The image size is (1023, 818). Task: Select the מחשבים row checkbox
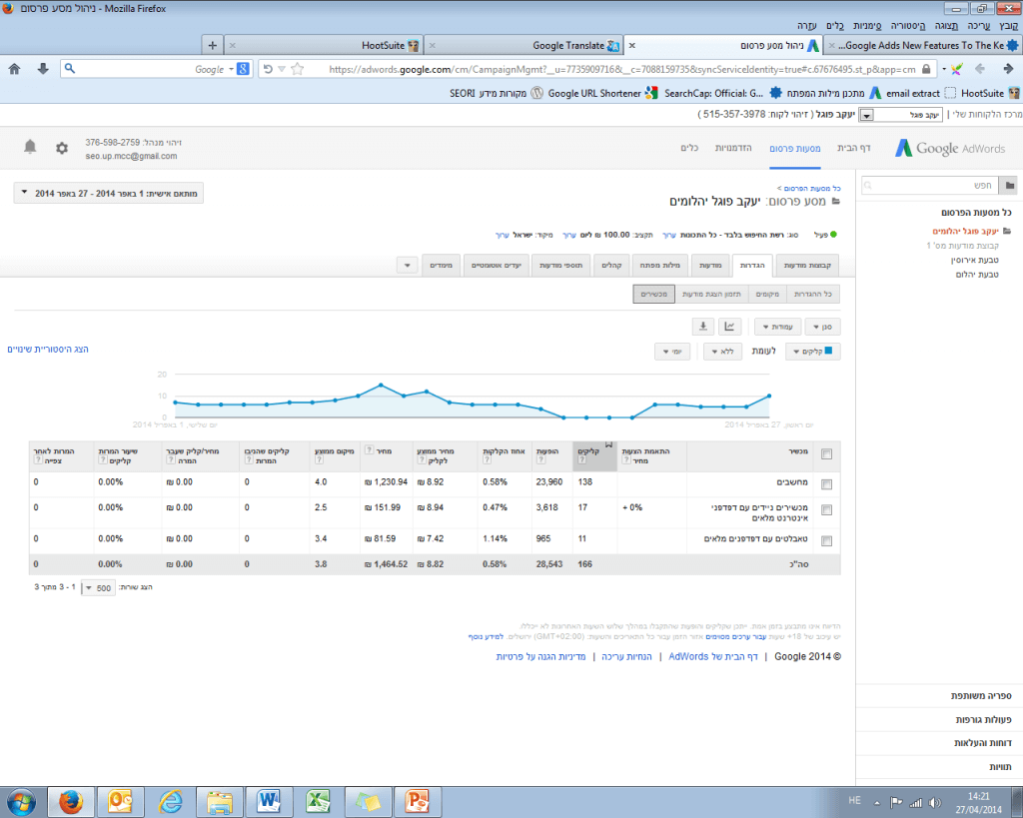click(x=825, y=483)
